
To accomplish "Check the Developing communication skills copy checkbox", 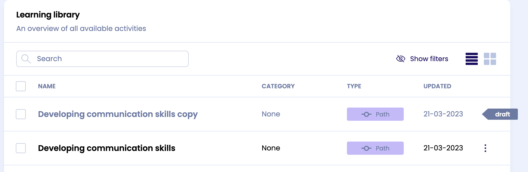I will (21, 114).
